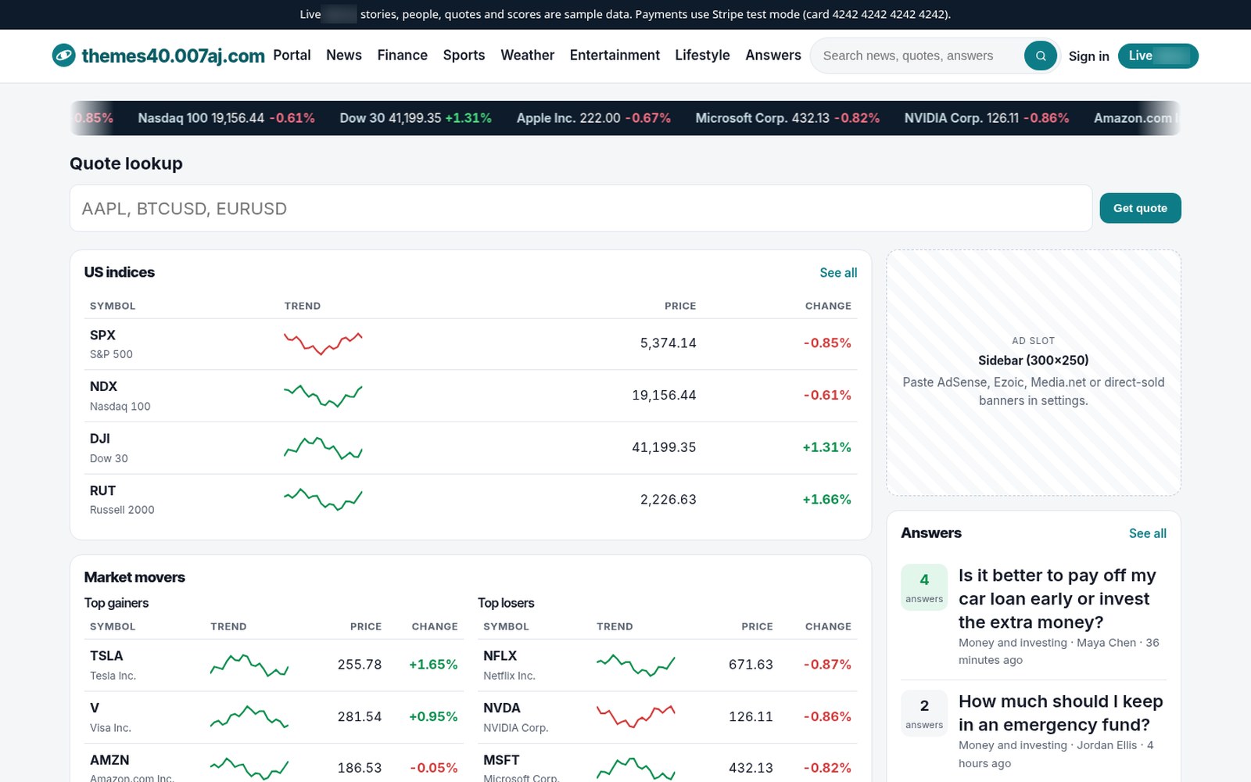Image resolution: width=1251 pixels, height=782 pixels.
Task: Open the Entertainment nav item
Action: tap(615, 56)
